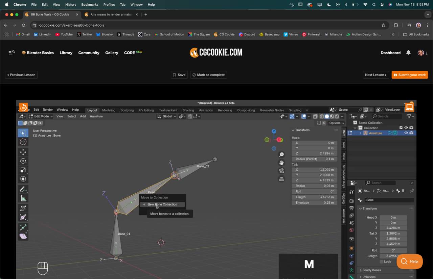Viewport: 433px width, 279px height.
Task: Expand the Bendy Bones panel
Action: tap(371, 270)
